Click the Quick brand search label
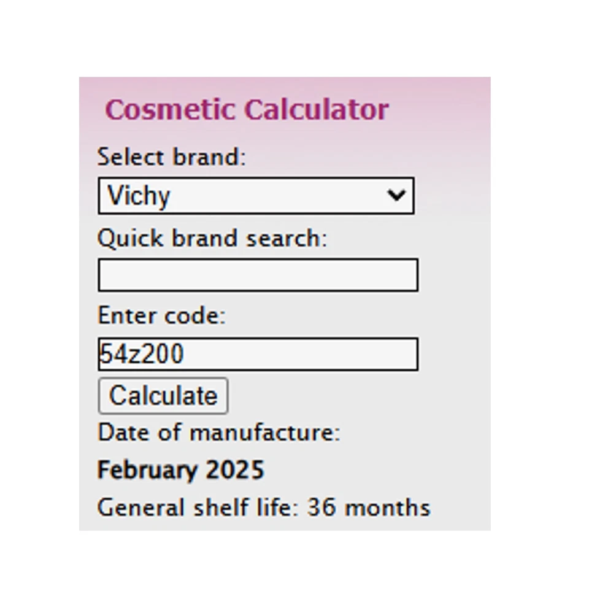589x589 pixels. 214,238
